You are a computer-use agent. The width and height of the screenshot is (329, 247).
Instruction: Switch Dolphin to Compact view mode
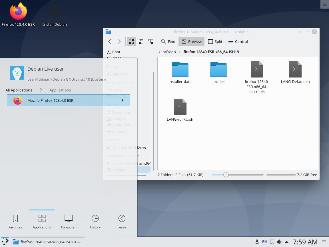141,41
